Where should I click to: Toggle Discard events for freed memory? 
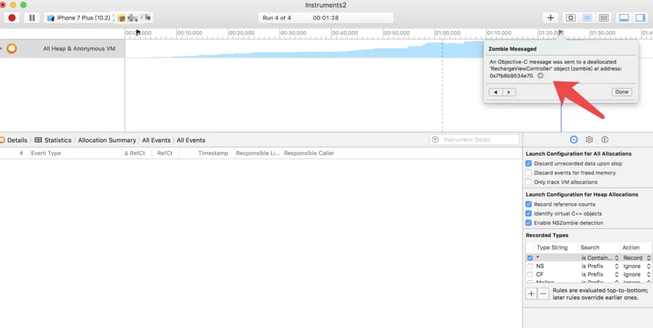click(529, 173)
